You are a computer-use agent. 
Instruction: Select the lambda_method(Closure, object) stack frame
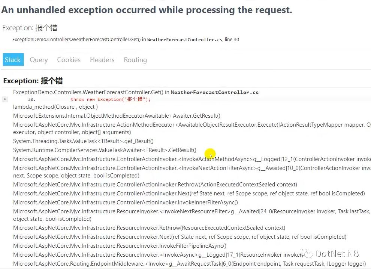[x=55, y=107]
